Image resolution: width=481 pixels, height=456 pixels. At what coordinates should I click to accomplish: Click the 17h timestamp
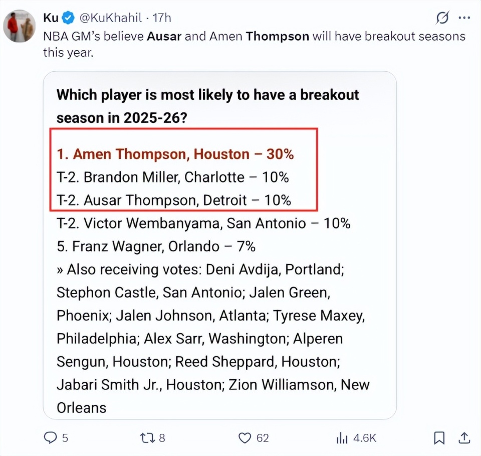(162, 18)
